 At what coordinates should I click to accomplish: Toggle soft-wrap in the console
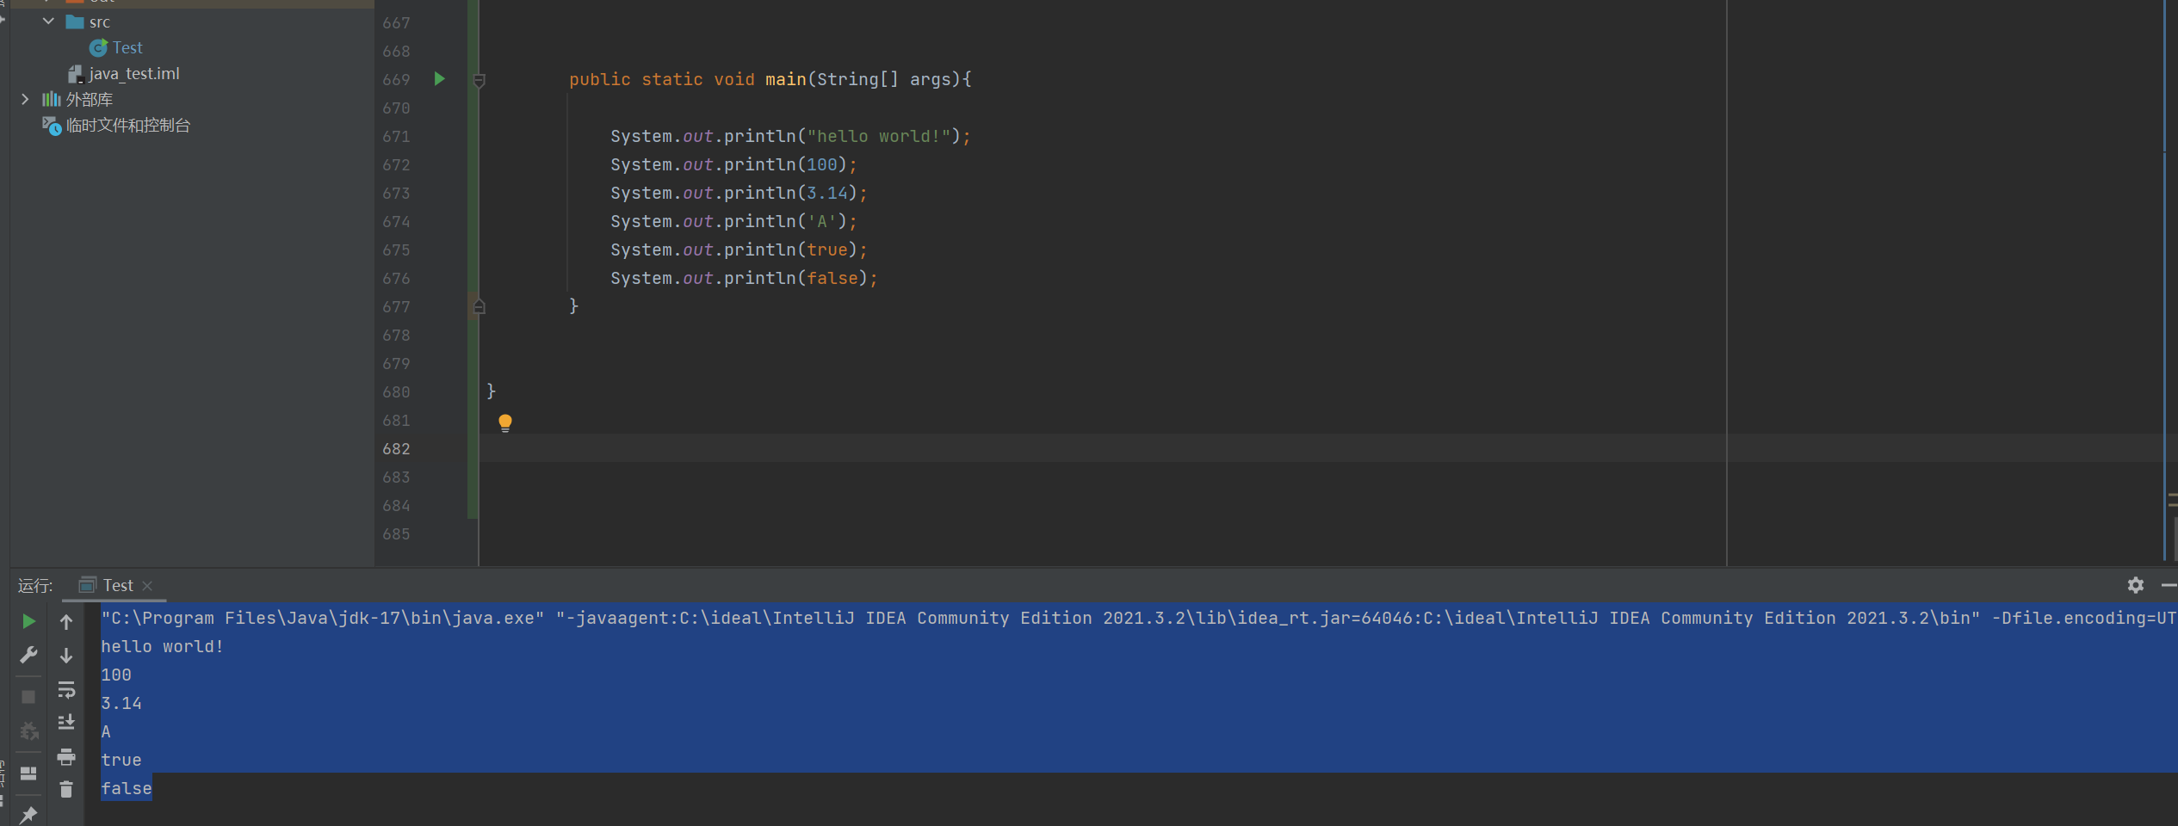[66, 690]
